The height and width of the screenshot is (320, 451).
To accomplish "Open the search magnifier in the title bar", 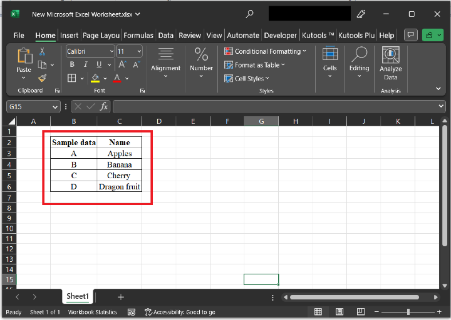I will pyautogui.click(x=250, y=14).
